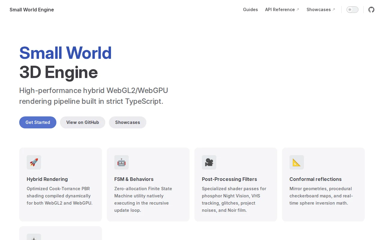Select the Conformal reflections card title
The height and width of the screenshot is (240, 384).
click(316, 179)
